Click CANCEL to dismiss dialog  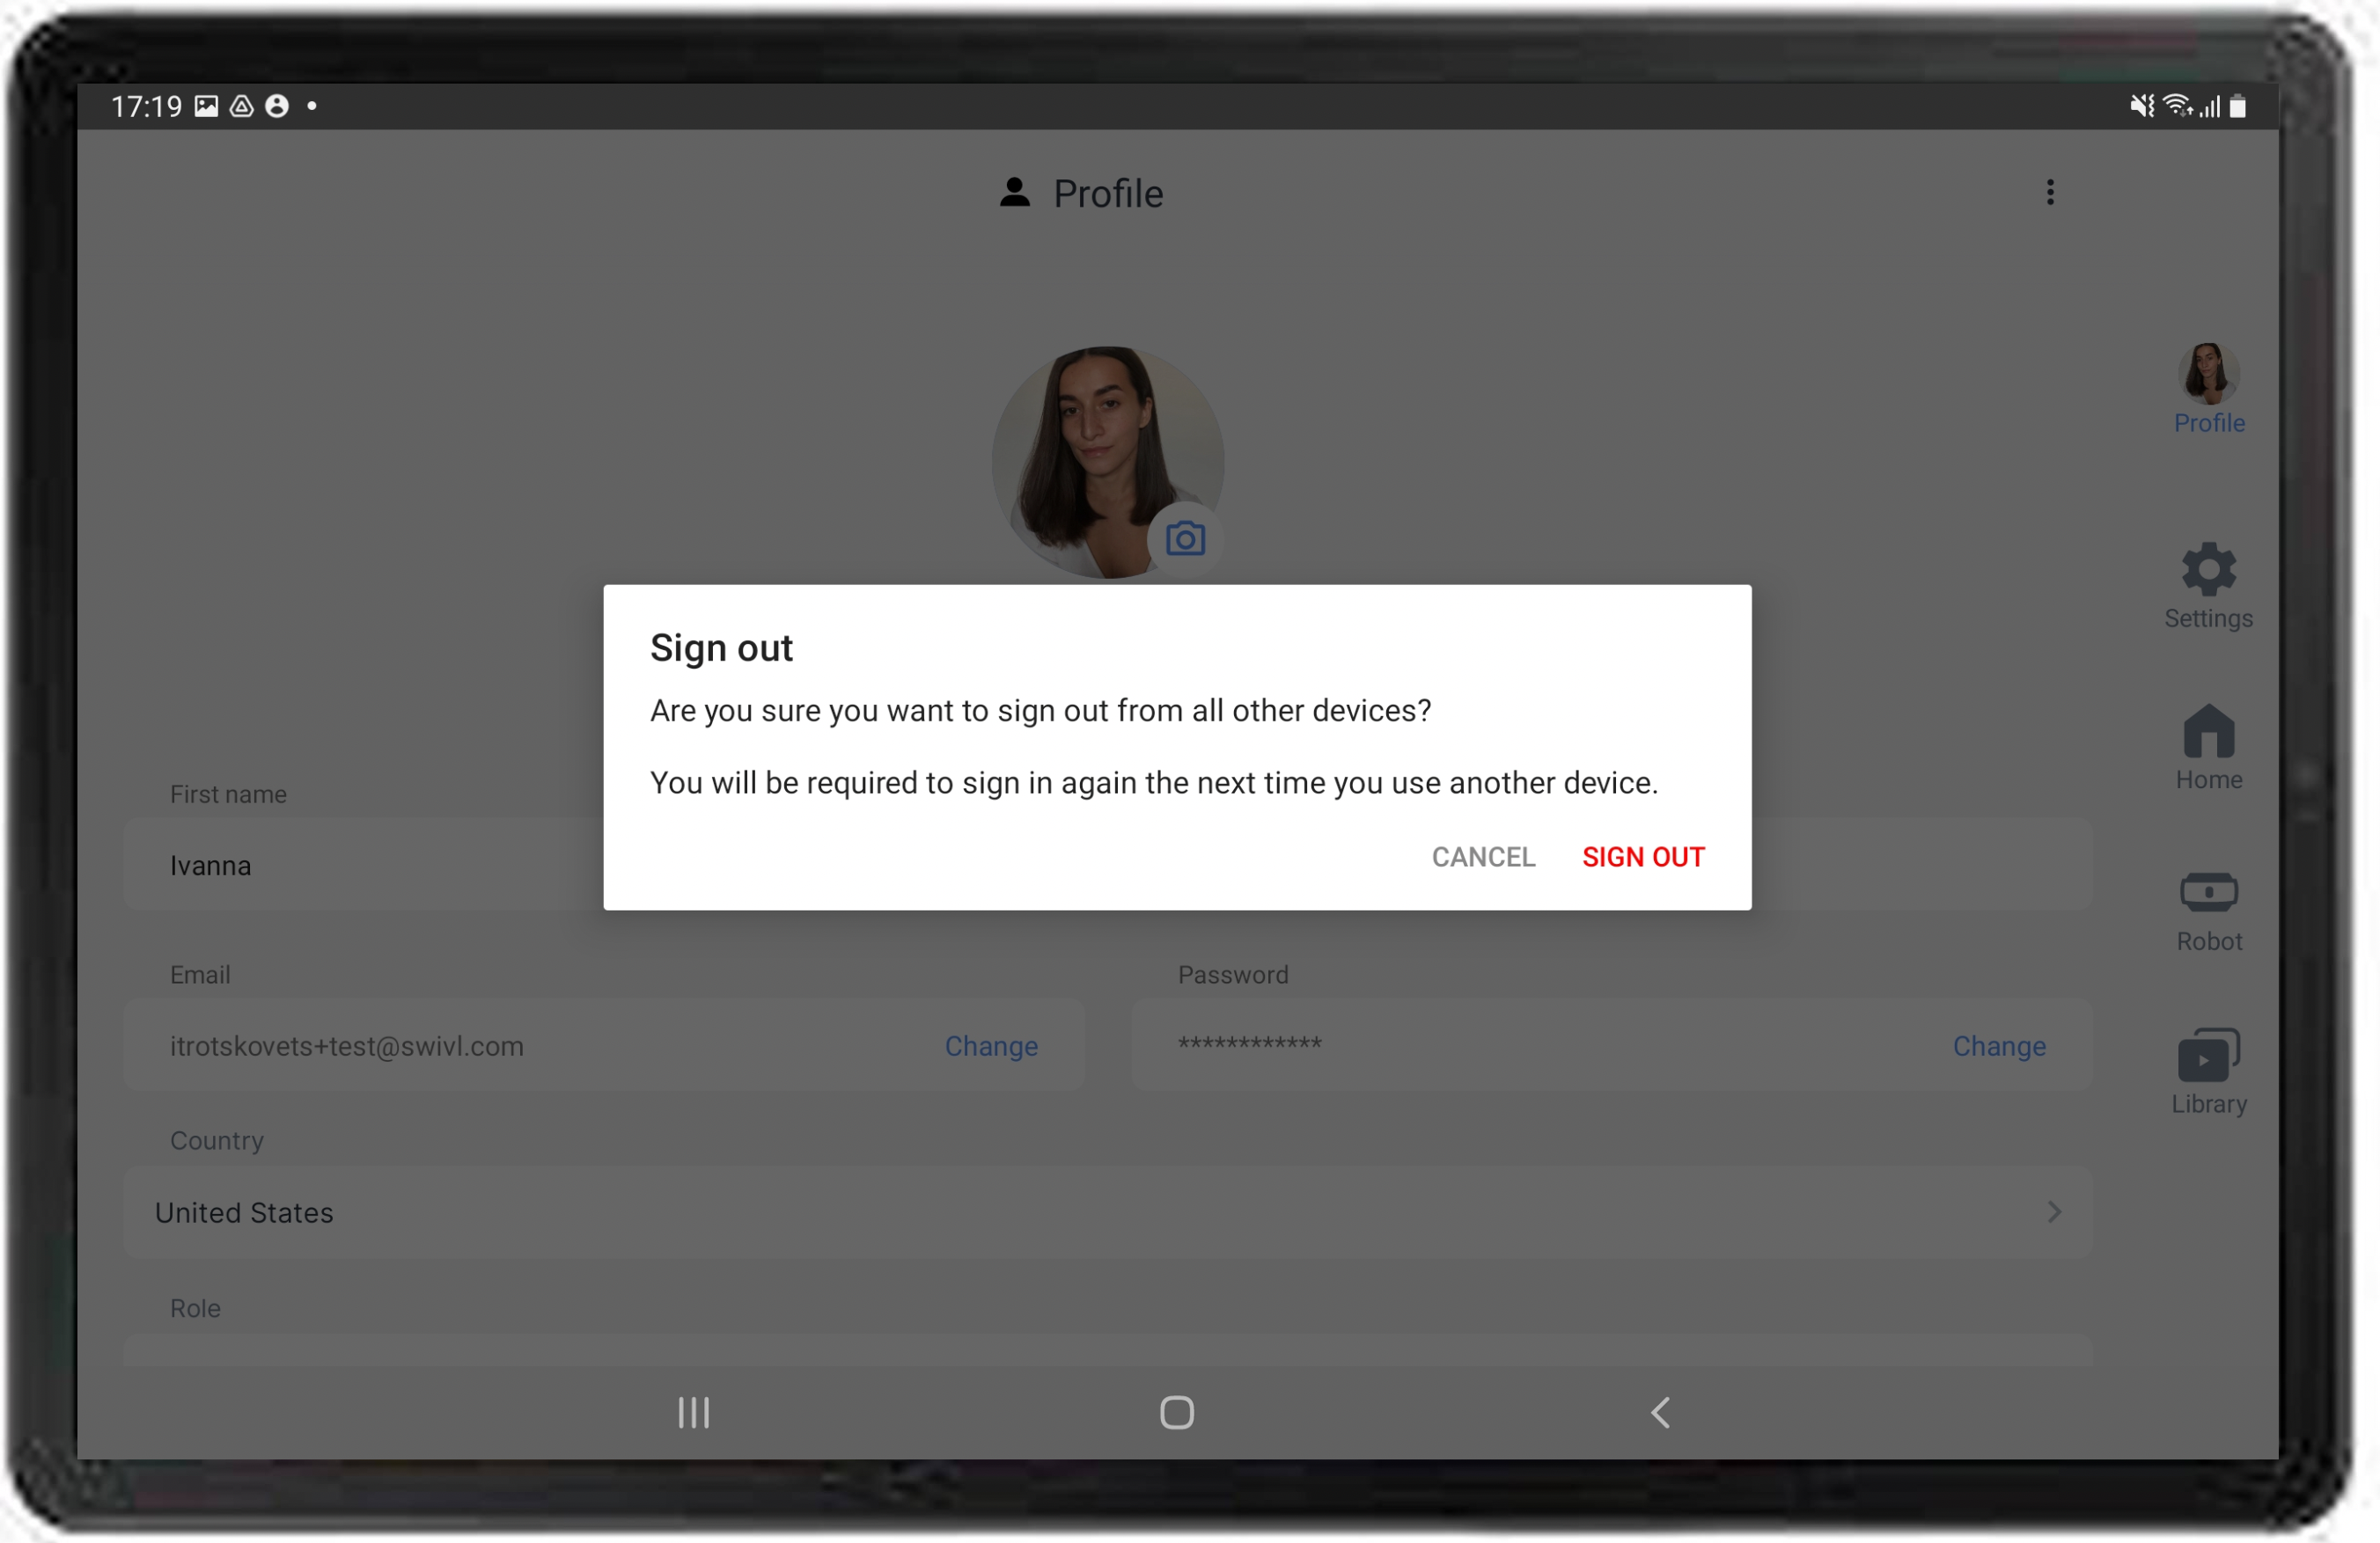click(x=1481, y=855)
